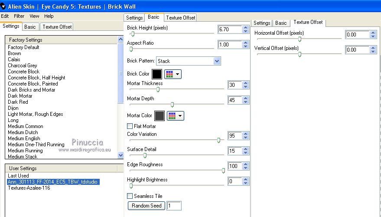Open the Filter menu
The image size is (381, 217).
(19, 16)
